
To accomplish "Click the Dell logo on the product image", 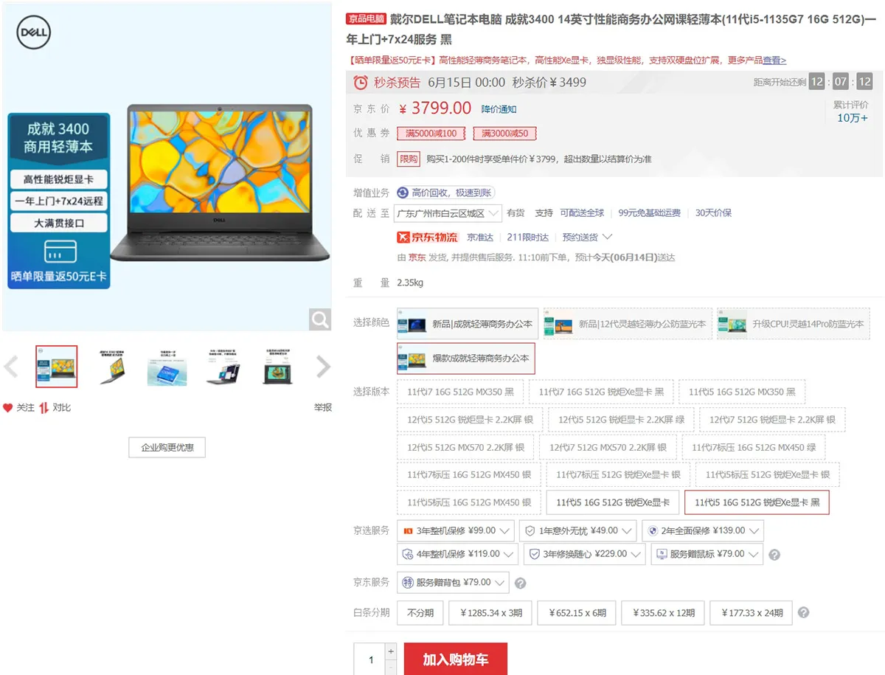I will click(33, 32).
